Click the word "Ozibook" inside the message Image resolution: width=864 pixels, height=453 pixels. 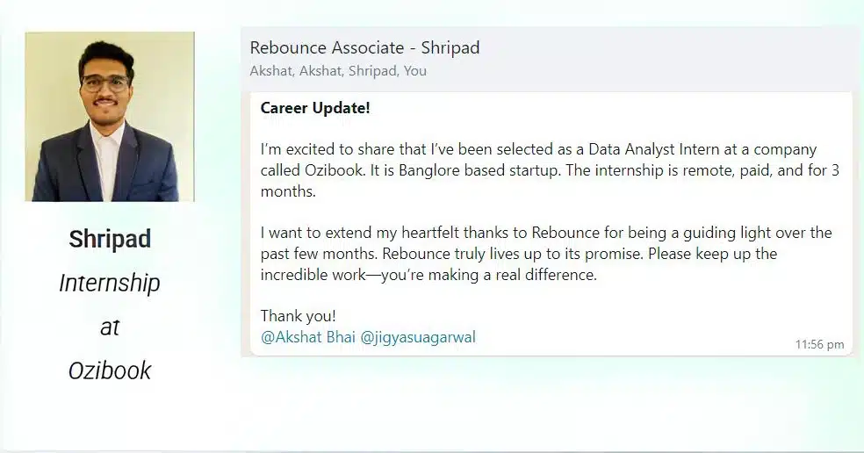click(x=344, y=170)
